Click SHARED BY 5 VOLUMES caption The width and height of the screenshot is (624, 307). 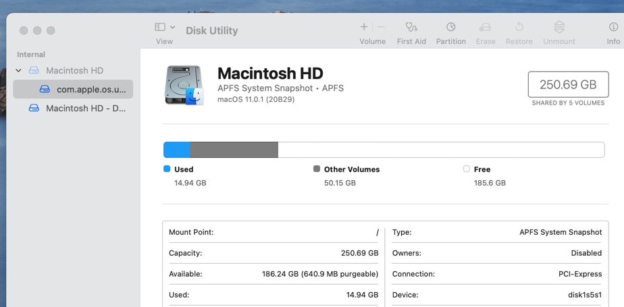568,103
